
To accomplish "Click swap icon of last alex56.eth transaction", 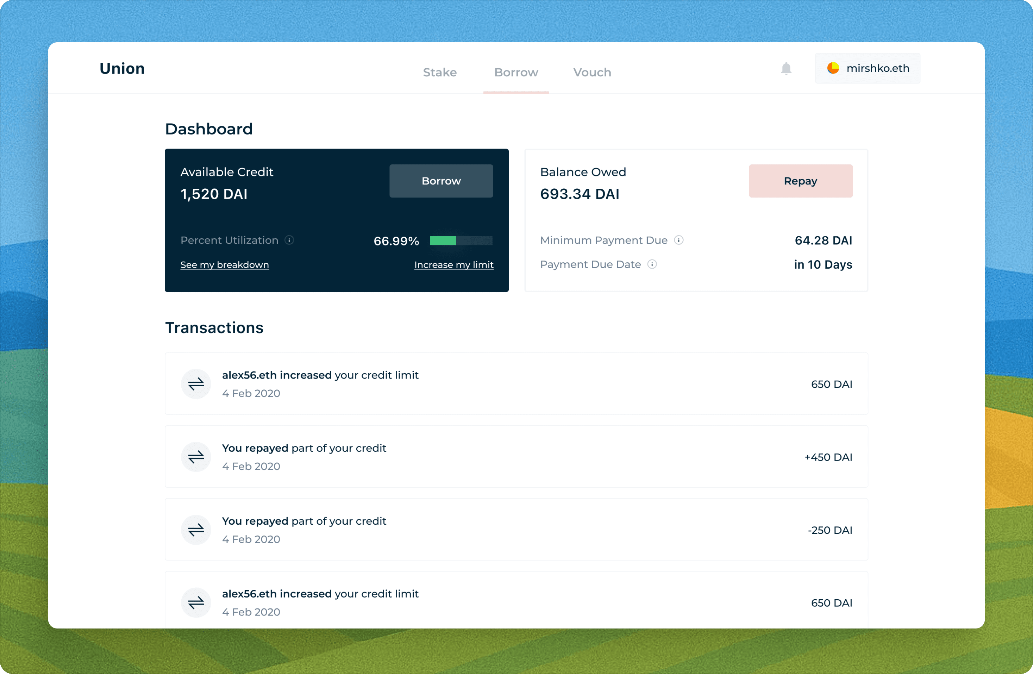I will tap(196, 602).
